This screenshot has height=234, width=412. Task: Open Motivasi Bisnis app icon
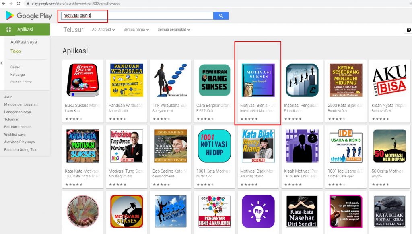click(258, 80)
